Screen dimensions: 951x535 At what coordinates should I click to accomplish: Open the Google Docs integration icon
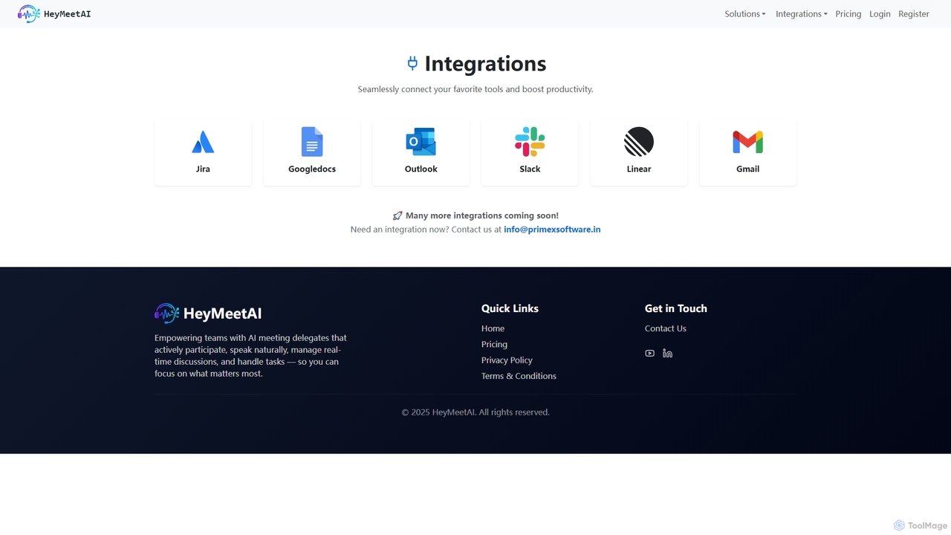pos(312,142)
